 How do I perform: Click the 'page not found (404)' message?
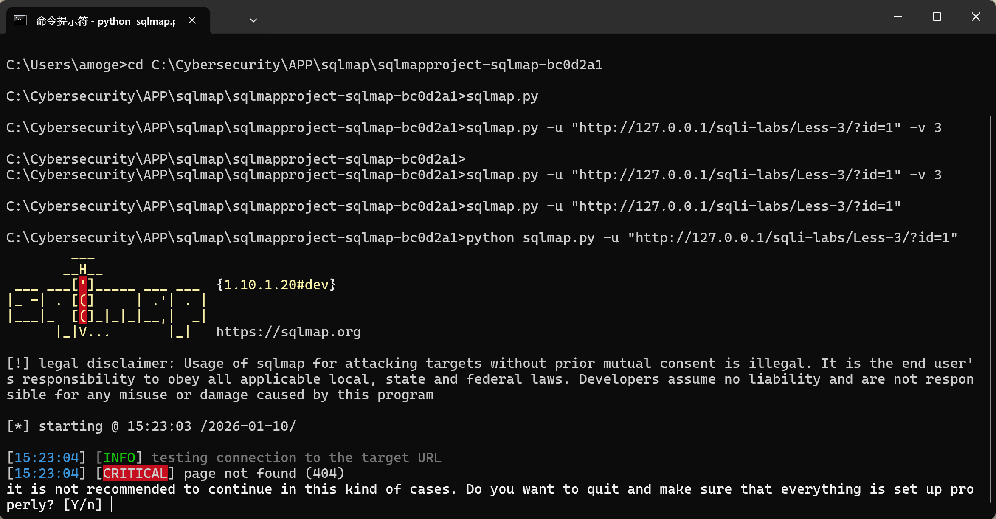pyautogui.click(x=264, y=474)
